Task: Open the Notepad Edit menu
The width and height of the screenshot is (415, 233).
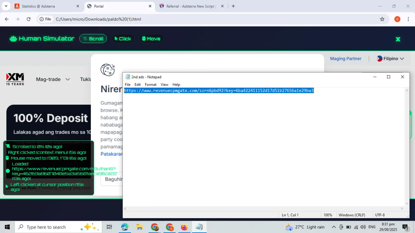Action: [138, 84]
